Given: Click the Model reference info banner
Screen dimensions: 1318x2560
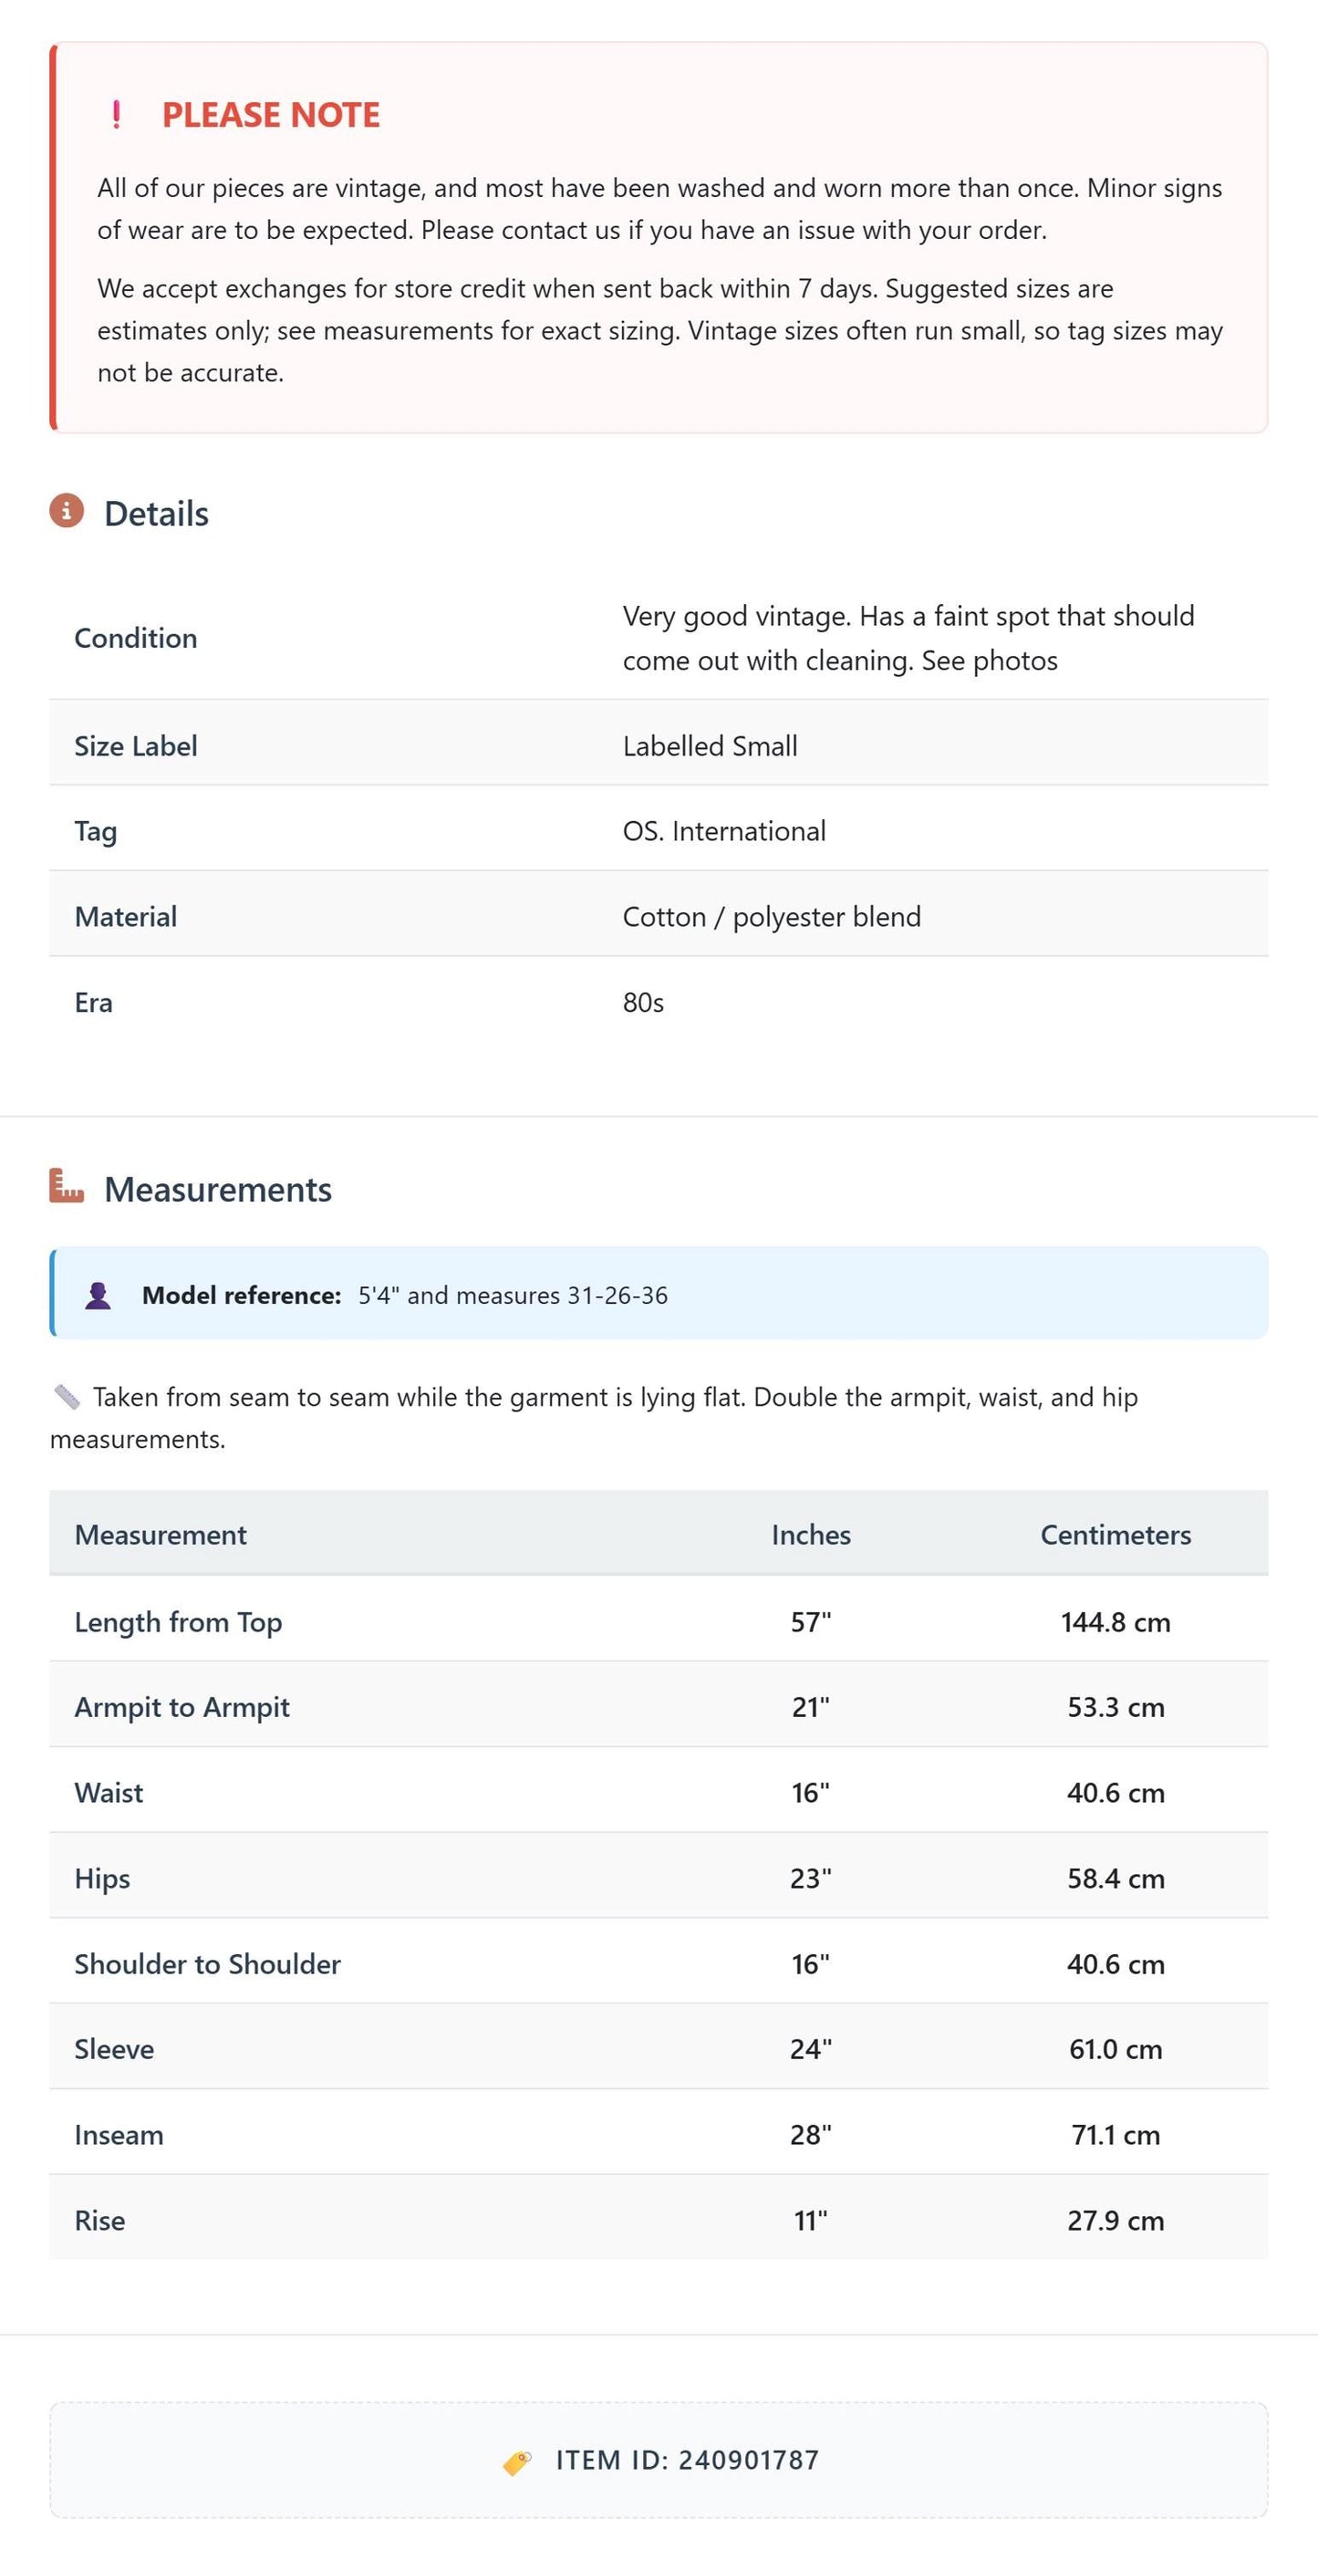Looking at the screenshot, I should click(x=659, y=1293).
